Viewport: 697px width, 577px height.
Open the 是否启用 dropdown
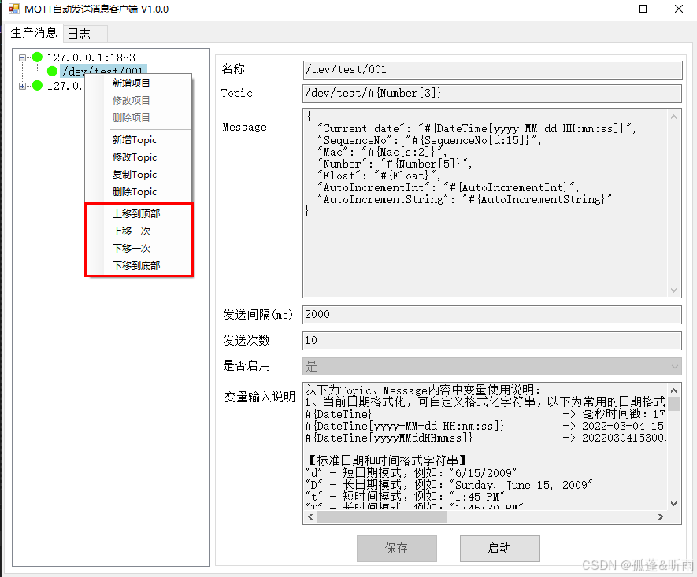(492, 367)
